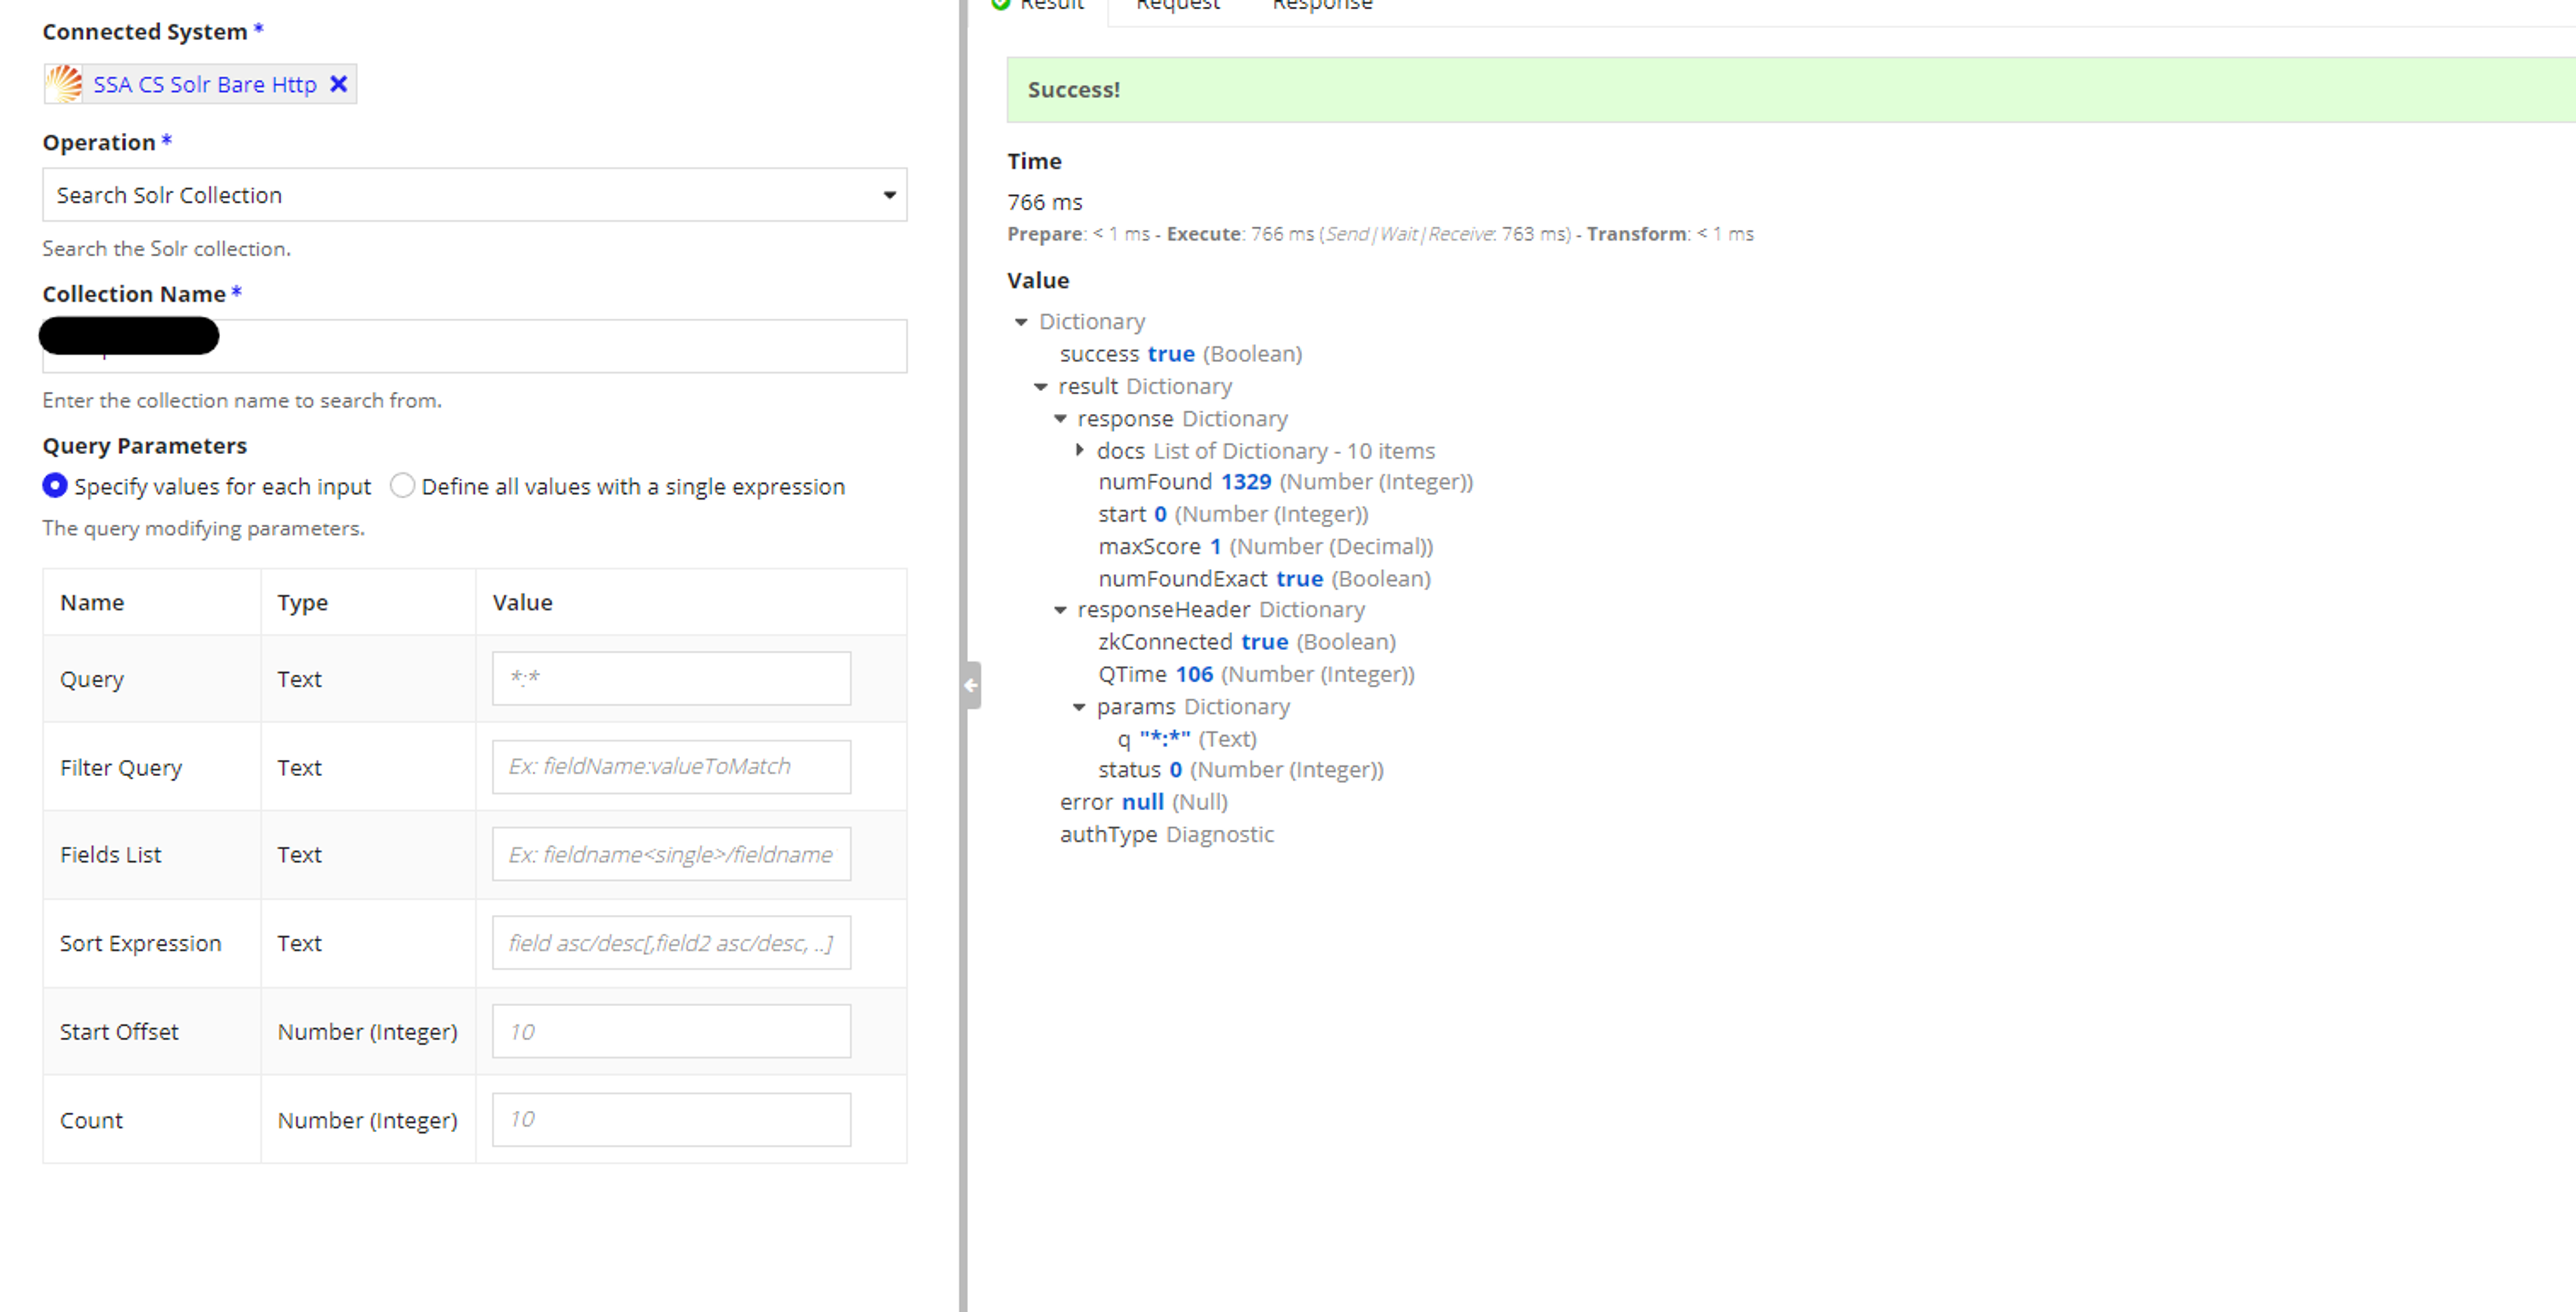
Task: Click the Query value field
Action: (671, 678)
